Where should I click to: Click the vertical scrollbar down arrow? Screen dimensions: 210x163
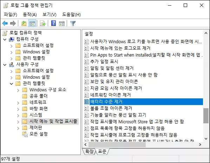pyautogui.click(x=206, y=139)
